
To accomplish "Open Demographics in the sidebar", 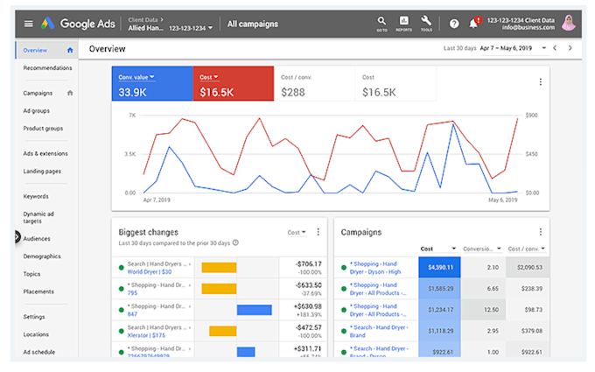I will pyautogui.click(x=42, y=256).
